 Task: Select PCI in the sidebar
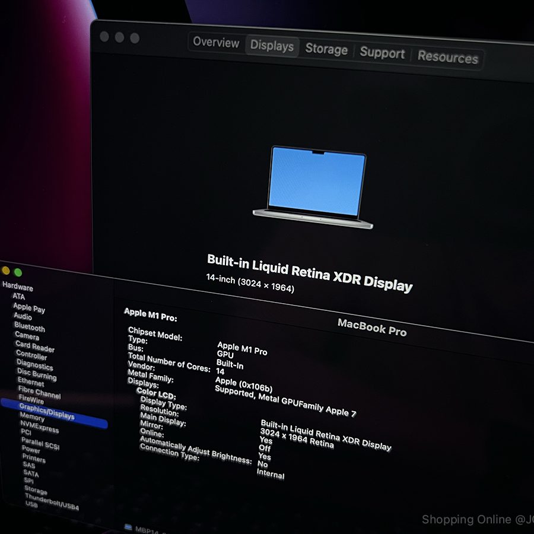click(x=26, y=432)
